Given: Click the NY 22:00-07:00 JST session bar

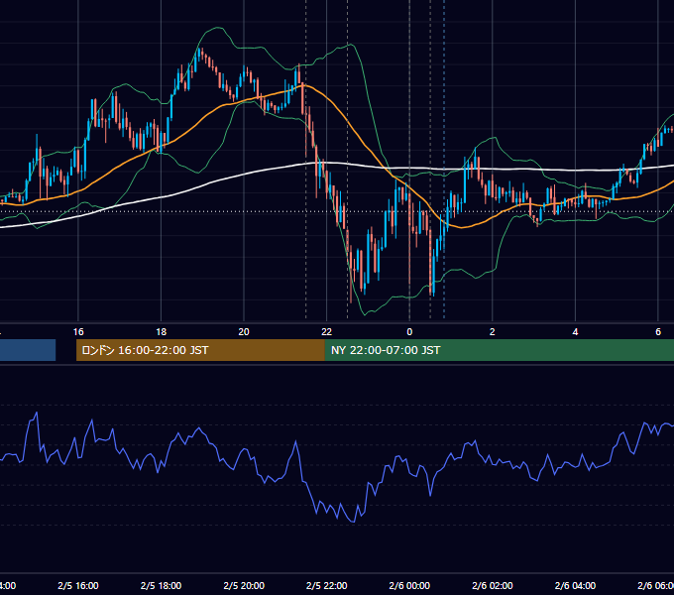Looking at the screenshot, I should (499, 350).
